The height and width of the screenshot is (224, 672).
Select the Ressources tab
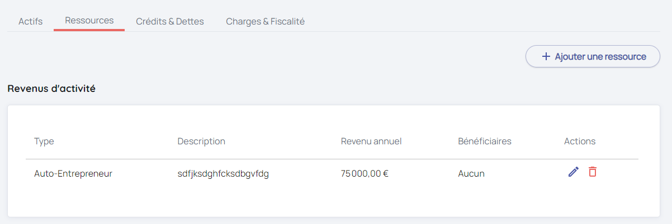(89, 21)
